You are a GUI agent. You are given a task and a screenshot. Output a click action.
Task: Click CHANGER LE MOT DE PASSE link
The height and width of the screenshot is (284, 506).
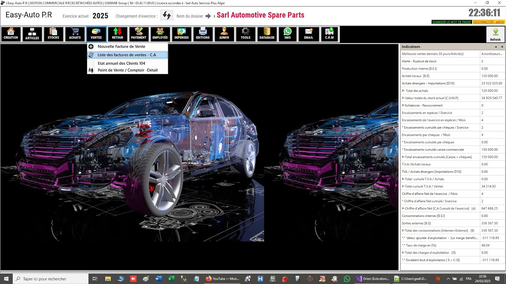point(451,22)
